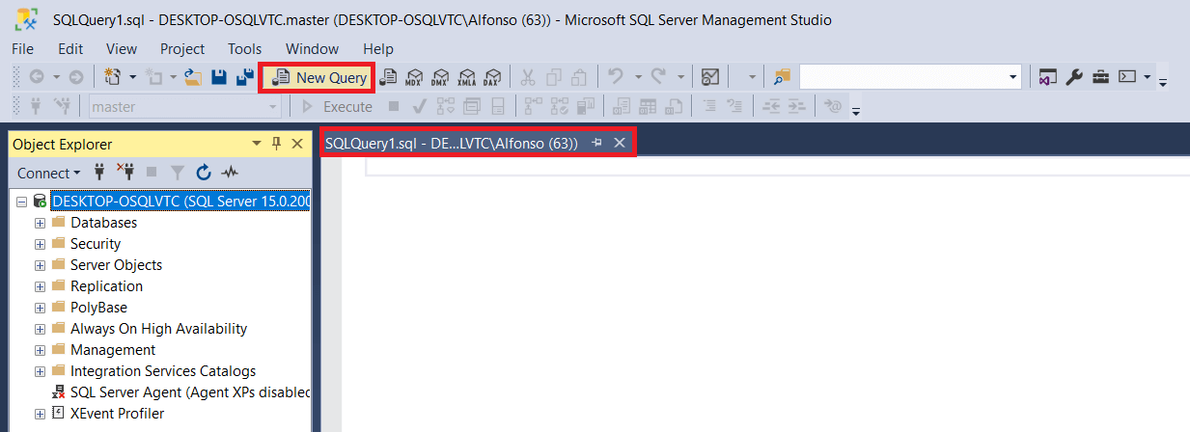Click the Save All icon
Screen dimensions: 1190x432
245,77
